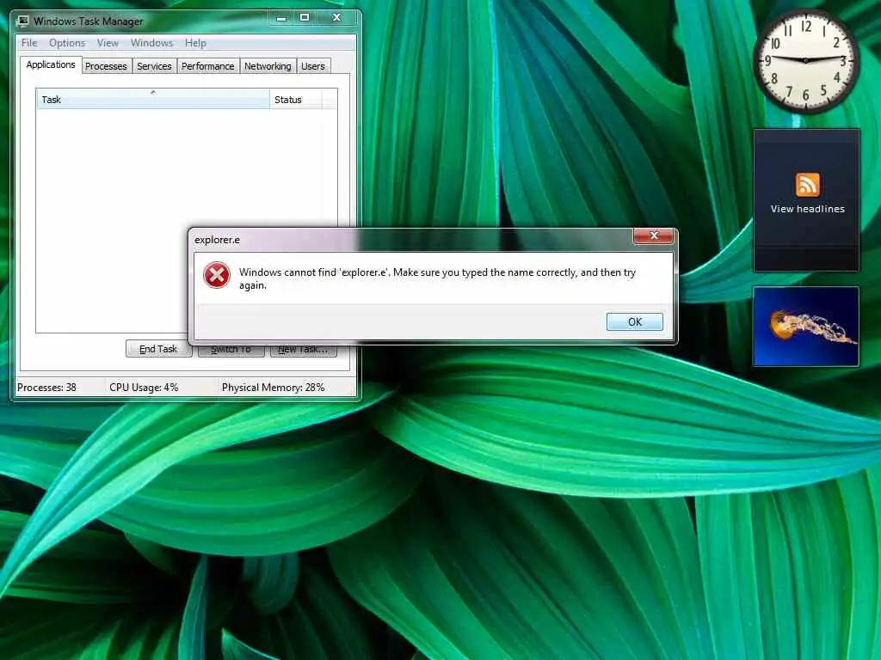Close the explorer.e error dialog
This screenshot has height=660, width=881.
pyautogui.click(x=654, y=235)
